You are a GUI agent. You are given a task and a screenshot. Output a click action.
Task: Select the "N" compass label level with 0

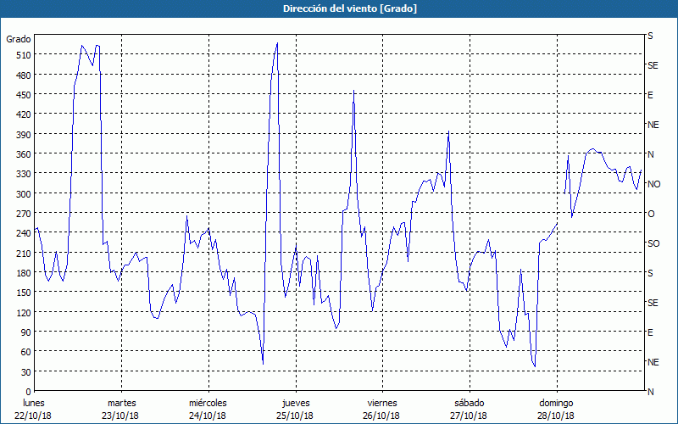tap(650, 392)
